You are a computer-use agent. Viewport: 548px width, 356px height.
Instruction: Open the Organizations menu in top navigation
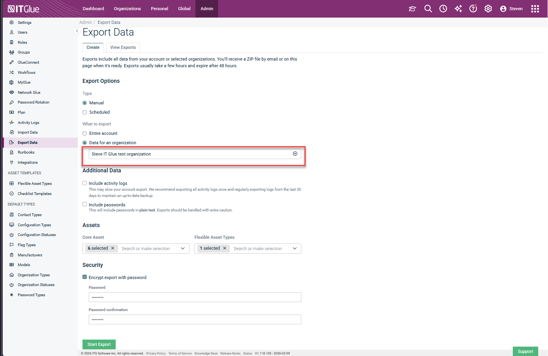click(127, 9)
